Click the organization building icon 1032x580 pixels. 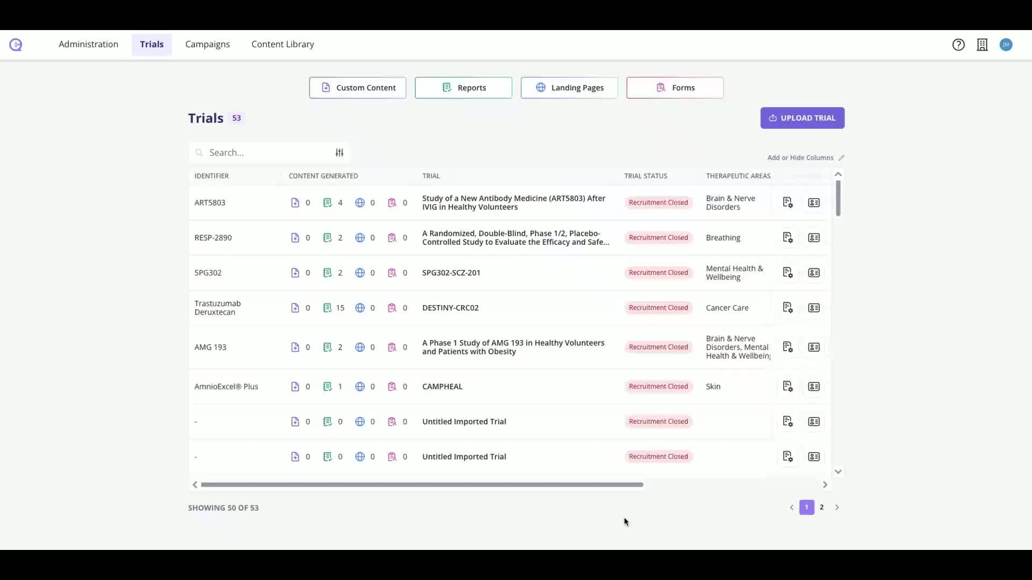982,45
